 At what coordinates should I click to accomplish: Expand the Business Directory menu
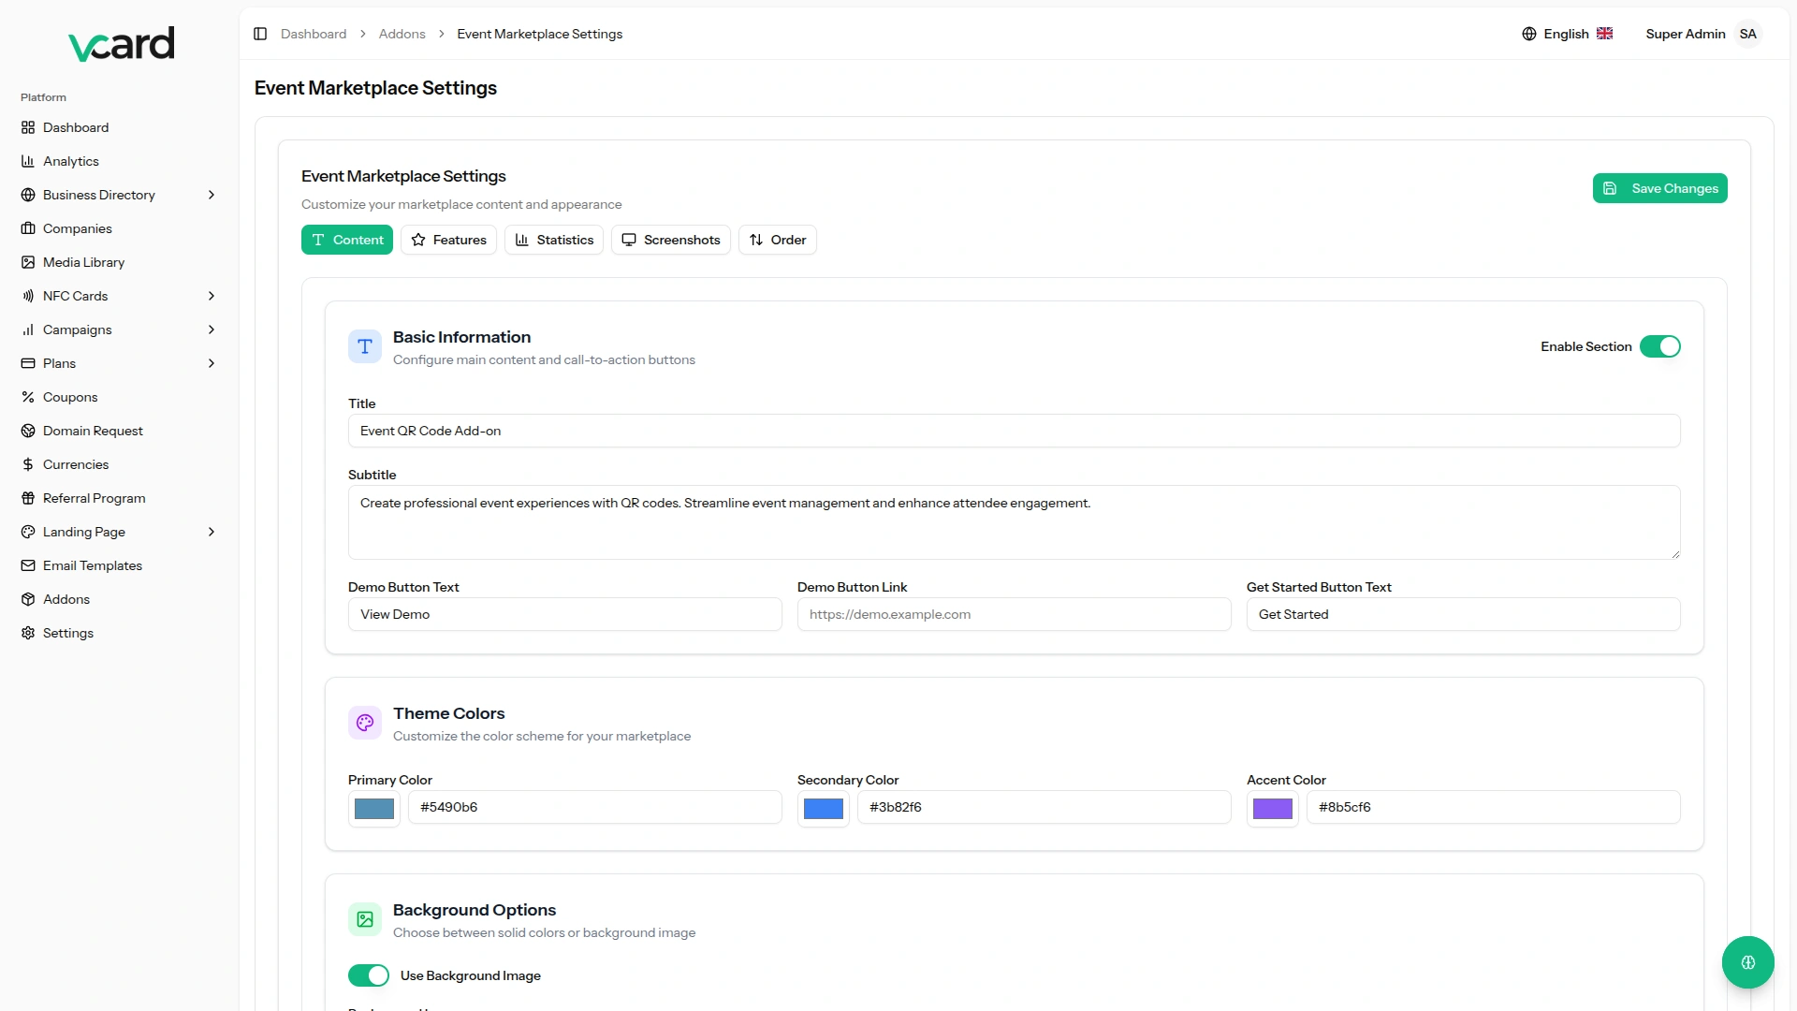pos(119,195)
